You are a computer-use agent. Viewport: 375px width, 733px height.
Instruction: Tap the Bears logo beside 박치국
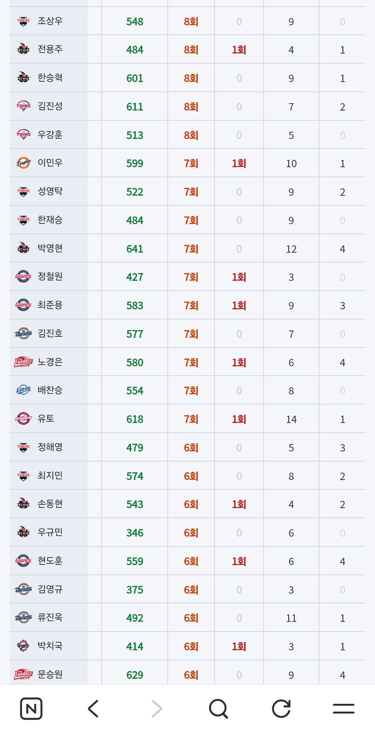pyautogui.click(x=23, y=646)
